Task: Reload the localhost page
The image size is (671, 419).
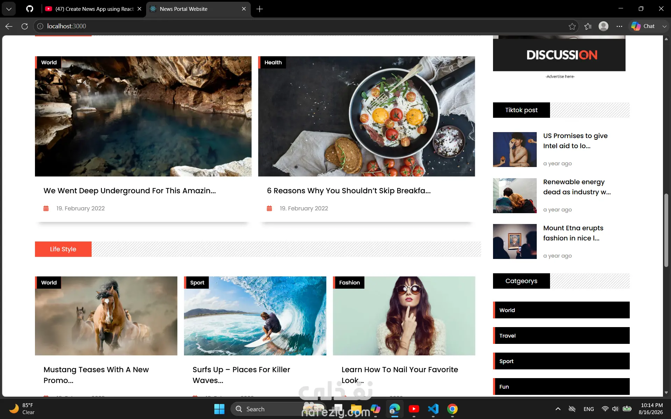Action: [x=24, y=26]
